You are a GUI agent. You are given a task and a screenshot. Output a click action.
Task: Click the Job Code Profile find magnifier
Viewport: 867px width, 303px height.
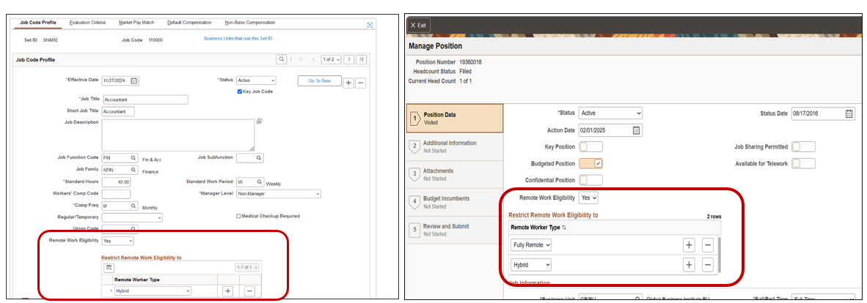[282, 59]
